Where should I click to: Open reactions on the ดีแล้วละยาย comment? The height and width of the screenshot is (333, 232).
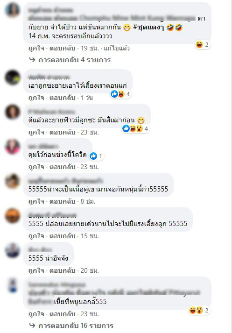pos(136,128)
